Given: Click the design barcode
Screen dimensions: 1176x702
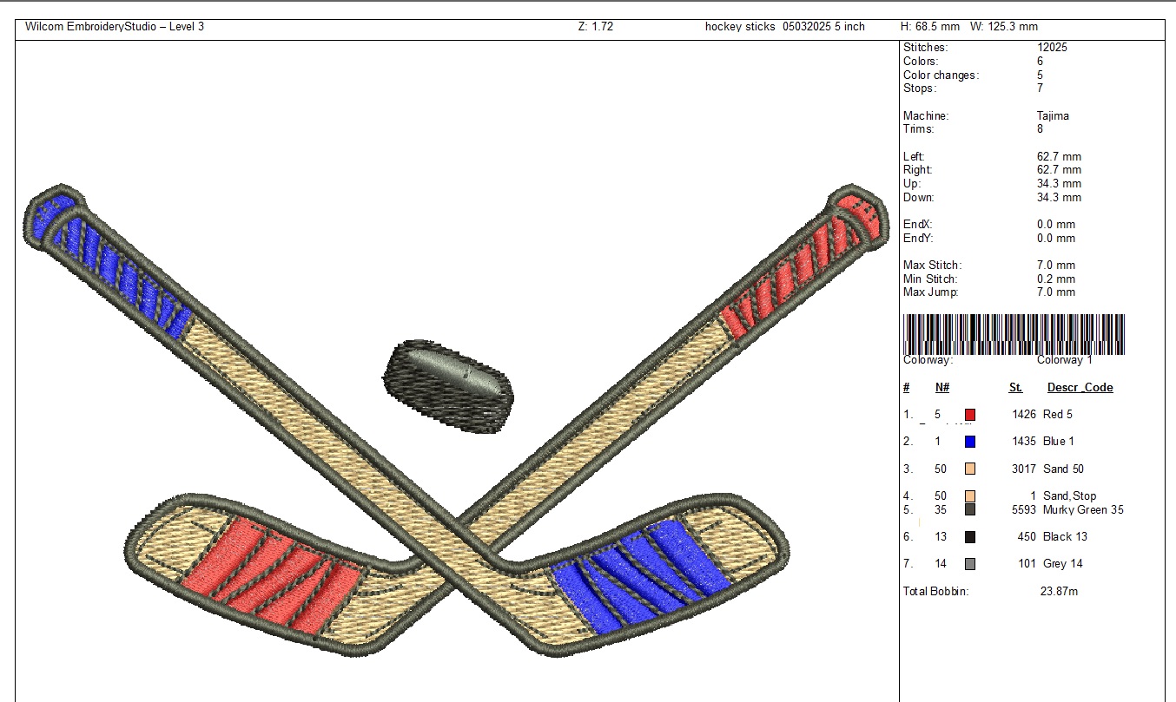Looking at the screenshot, I should (x=1014, y=334).
